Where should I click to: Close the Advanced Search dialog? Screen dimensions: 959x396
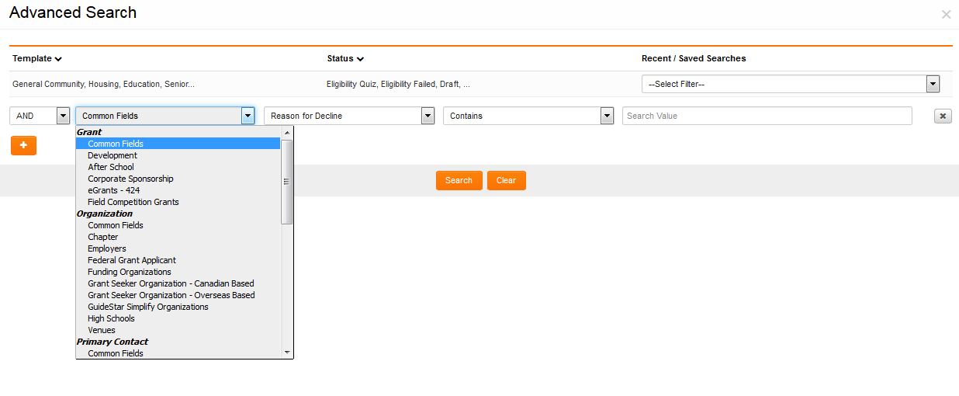point(946,15)
